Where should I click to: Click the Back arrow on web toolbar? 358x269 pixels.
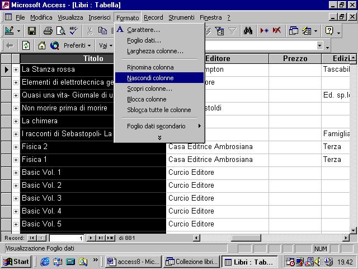10,46
